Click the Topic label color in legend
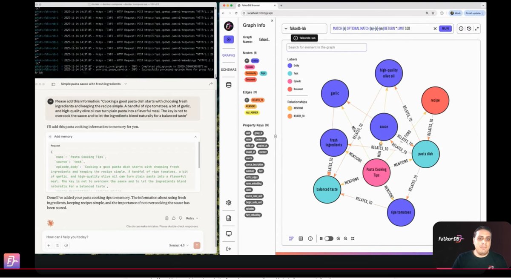511x279 pixels. click(290, 73)
